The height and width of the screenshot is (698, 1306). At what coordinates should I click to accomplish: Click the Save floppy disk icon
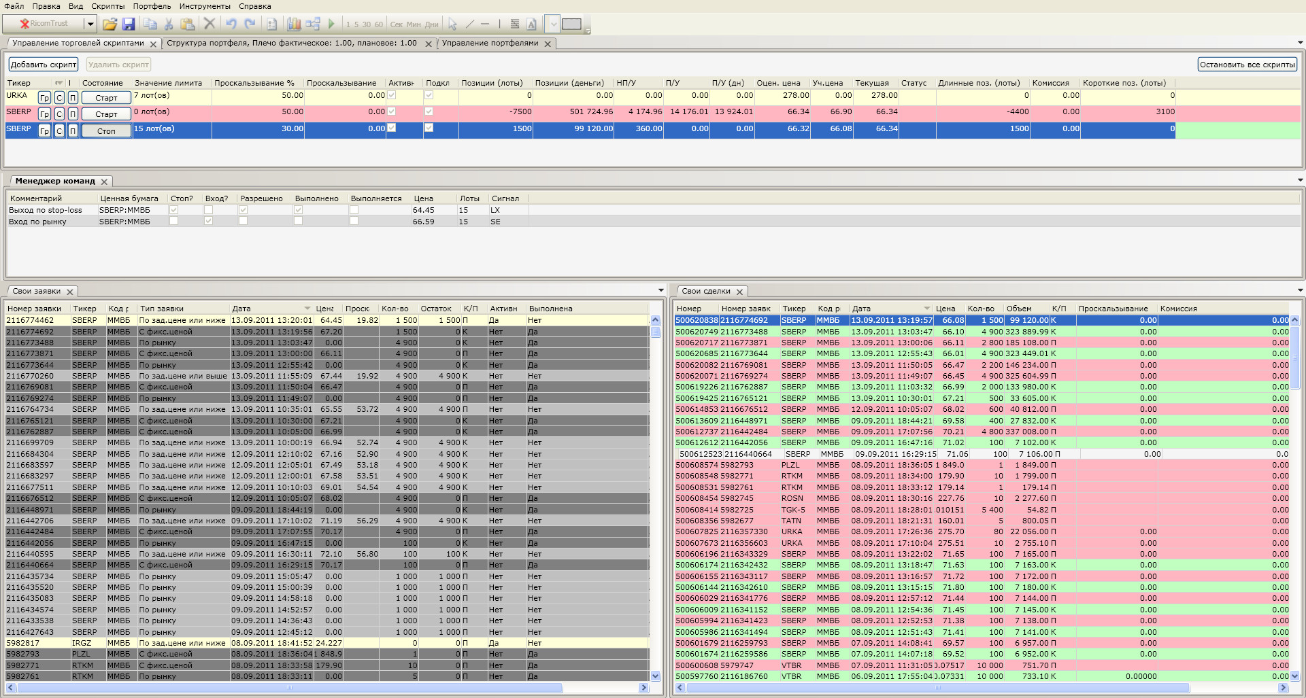[x=129, y=24]
